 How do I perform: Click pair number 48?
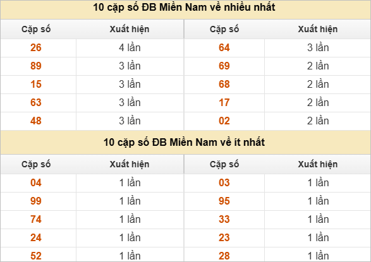pyautogui.click(x=36, y=121)
